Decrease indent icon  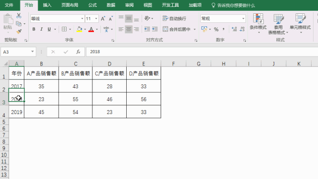pyautogui.click(x=147, y=29)
